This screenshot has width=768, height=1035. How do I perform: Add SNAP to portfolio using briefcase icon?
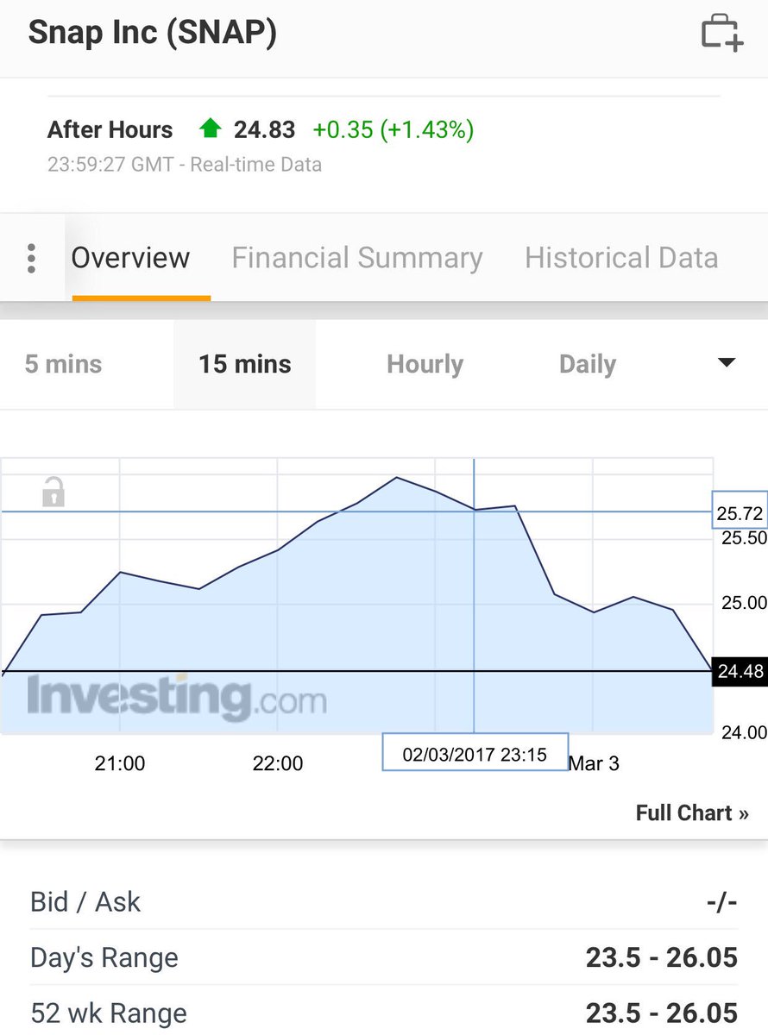(721, 34)
